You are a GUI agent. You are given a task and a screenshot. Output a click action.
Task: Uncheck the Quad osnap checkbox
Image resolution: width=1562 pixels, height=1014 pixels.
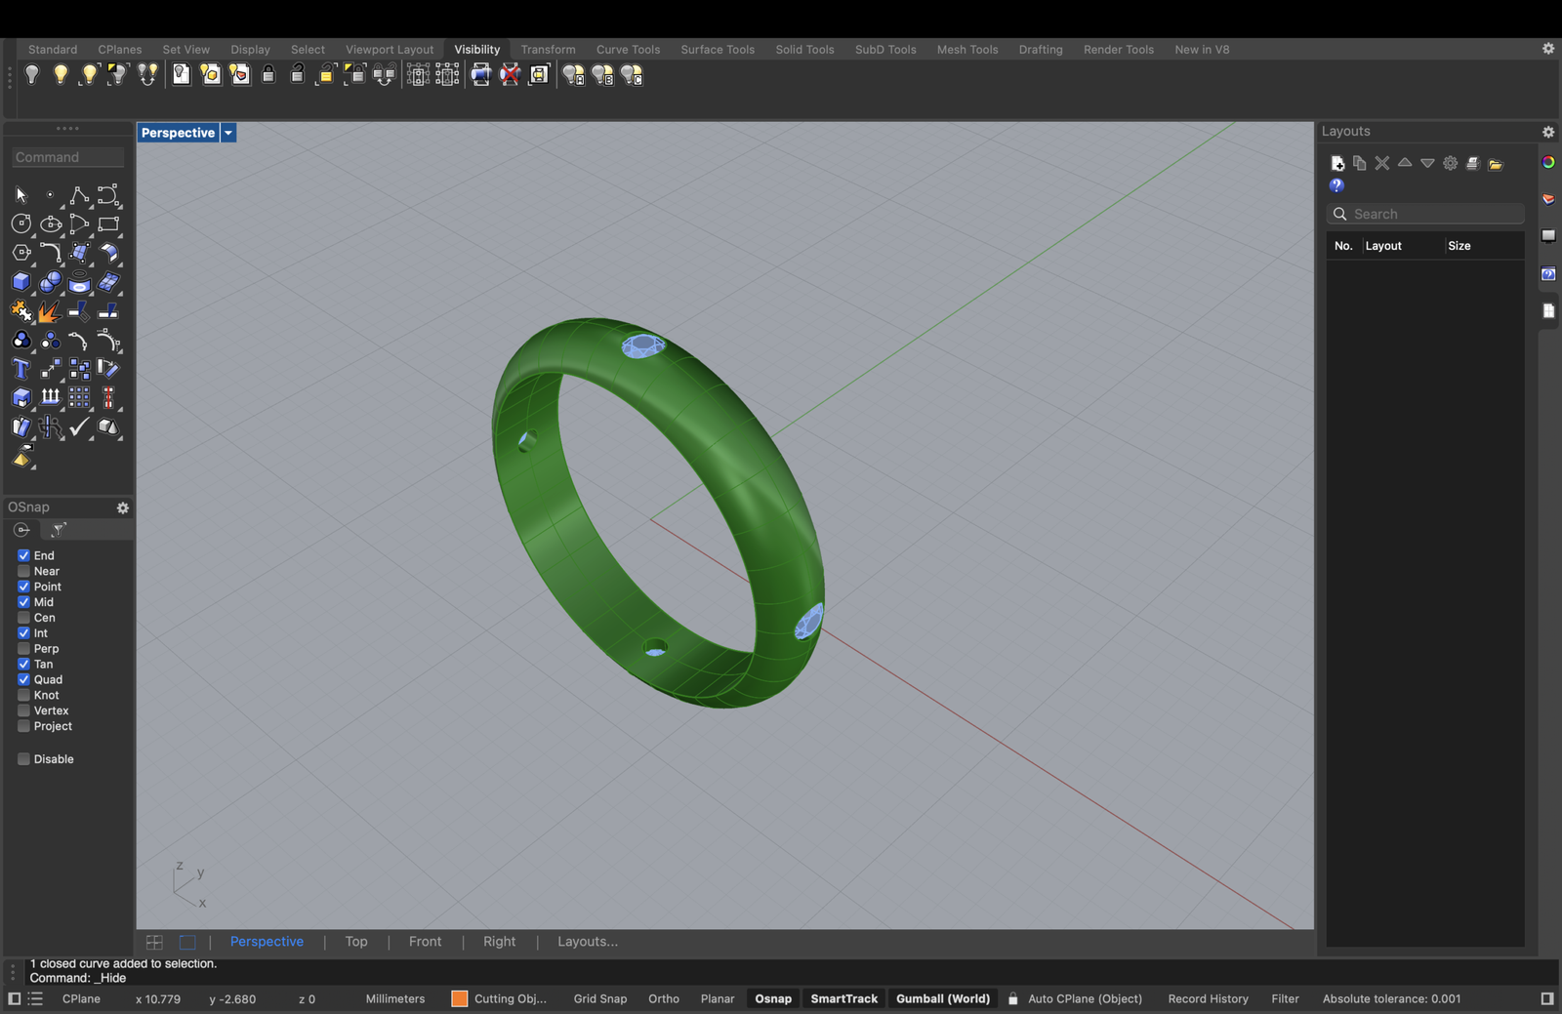click(x=23, y=679)
